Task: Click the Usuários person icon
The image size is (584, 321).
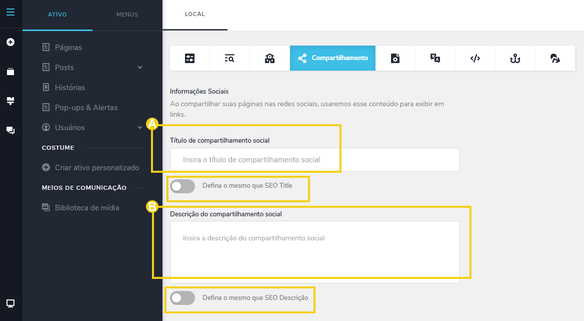Action: [x=46, y=128]
